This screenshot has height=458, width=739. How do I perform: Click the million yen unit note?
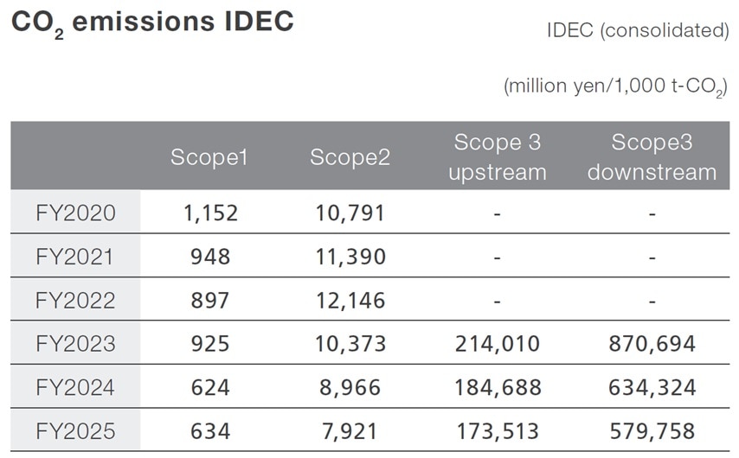pyautogui.click(x=615, y=87)
